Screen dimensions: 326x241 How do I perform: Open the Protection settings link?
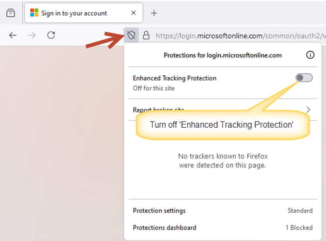(x=159, y=210)
